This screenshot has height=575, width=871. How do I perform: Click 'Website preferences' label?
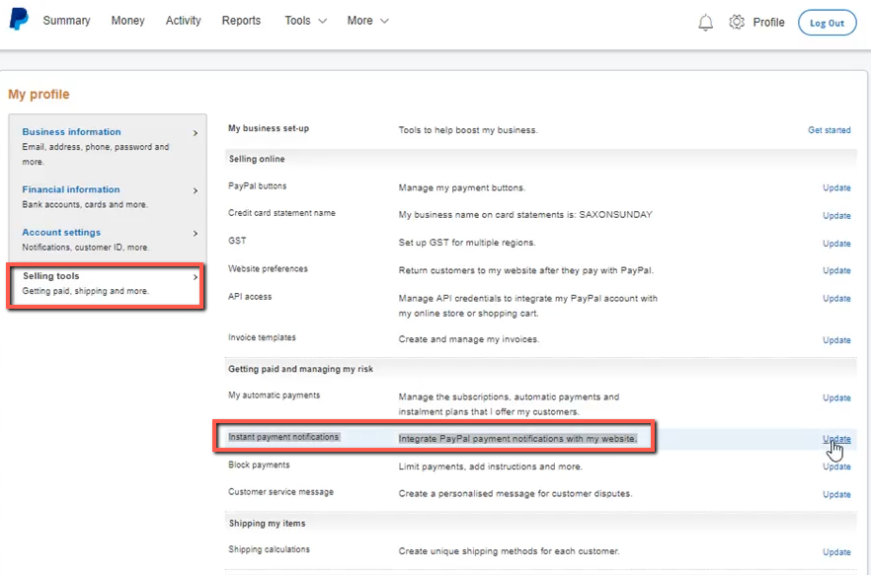coord(268,268)
